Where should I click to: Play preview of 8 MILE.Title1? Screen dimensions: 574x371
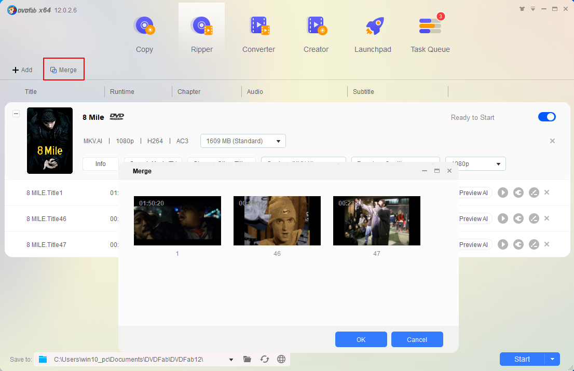click(503, 193)
